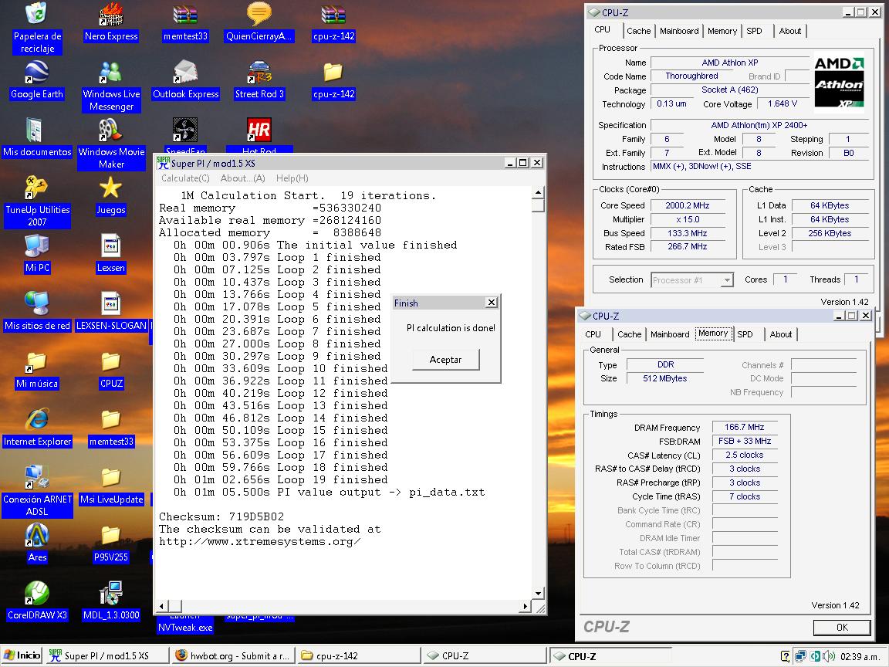The image size is (889, 667).
Task: Open Msi LiveUpdate folder icon
Action: tap(111, 486)
